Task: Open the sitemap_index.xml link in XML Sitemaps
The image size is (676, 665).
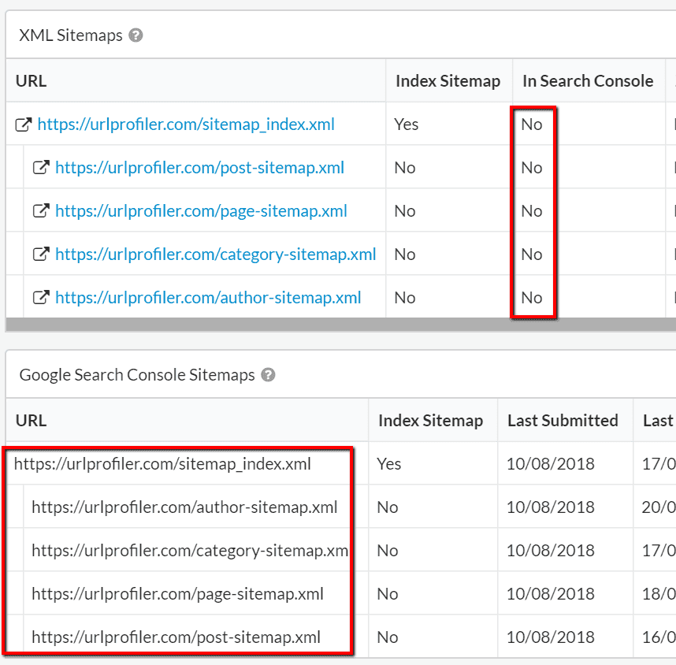Action: (186, 124)
